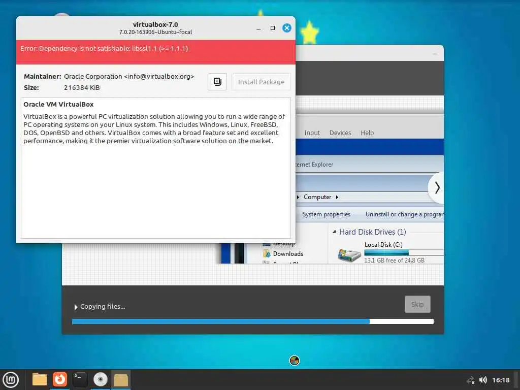Open the Devices menu in the slideshow image
Viewport: 520px width, 390px height.
[340, 133]
